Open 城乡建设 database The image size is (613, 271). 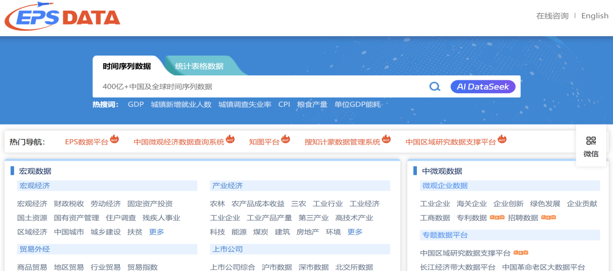click(x=106, y=232)
